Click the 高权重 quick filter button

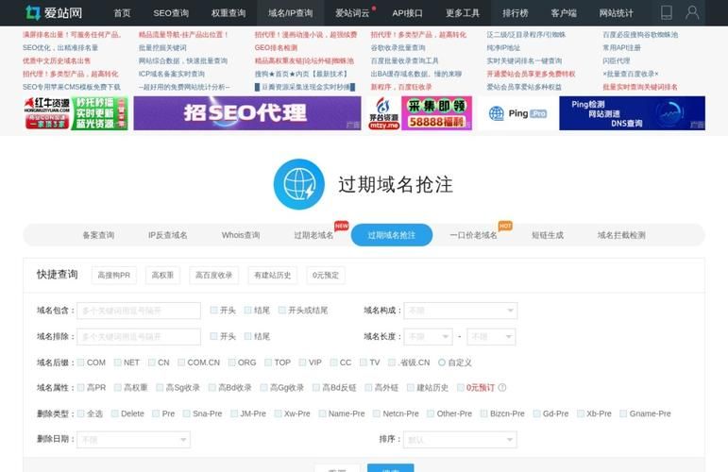point(162,276)
